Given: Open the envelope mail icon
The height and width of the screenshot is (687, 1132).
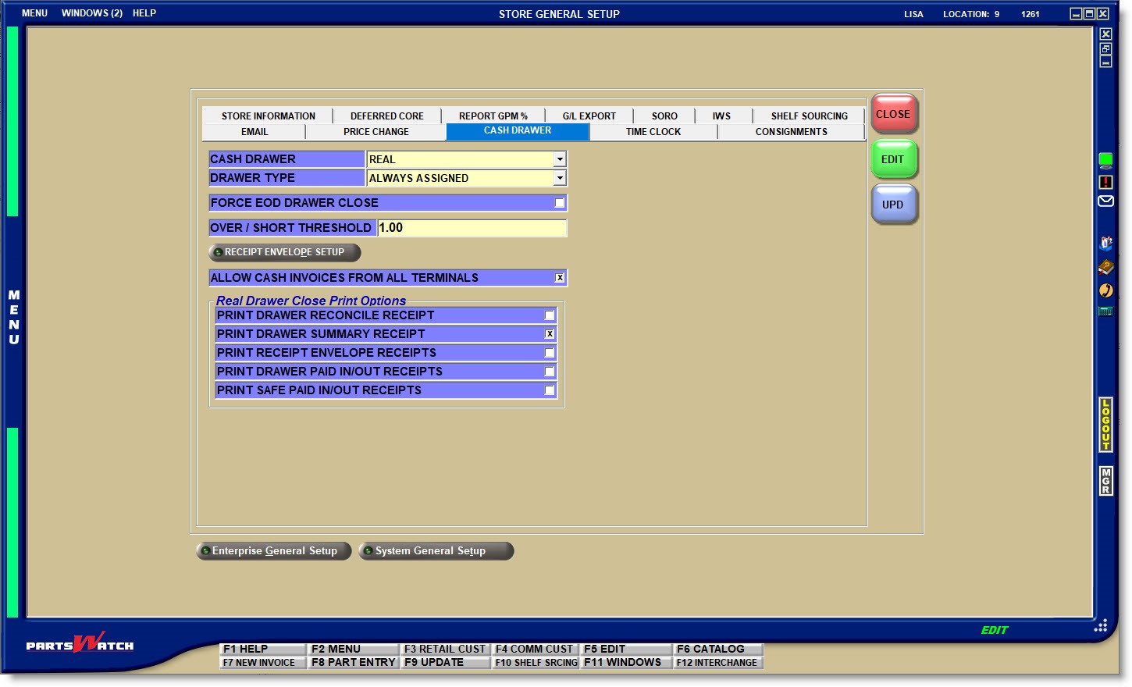Looking at the screenshot, I should [1105, 201].
